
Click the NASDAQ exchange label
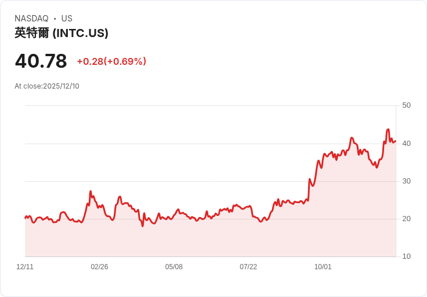[31, 19]
